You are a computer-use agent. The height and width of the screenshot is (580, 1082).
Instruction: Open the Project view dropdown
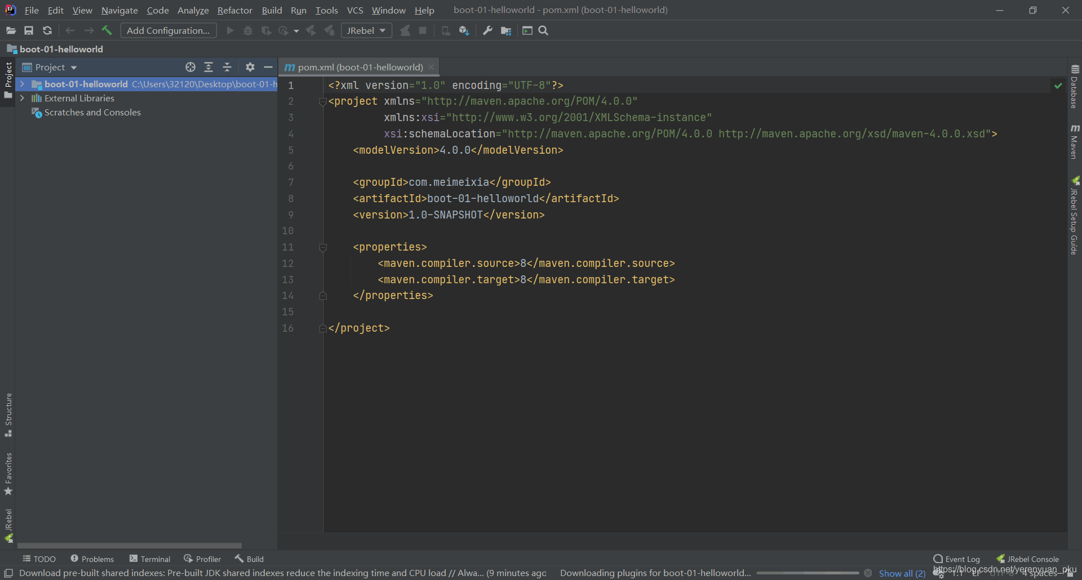coord(50,67)
